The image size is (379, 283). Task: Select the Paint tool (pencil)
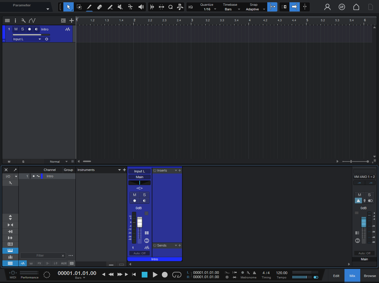[x=89, y=7]
